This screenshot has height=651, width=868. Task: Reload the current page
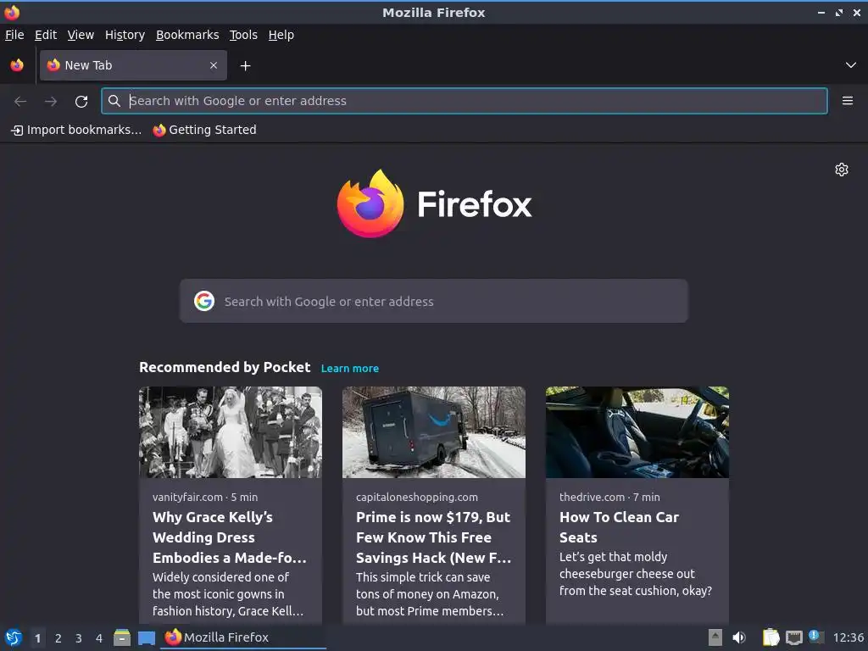tap(81, 102)
